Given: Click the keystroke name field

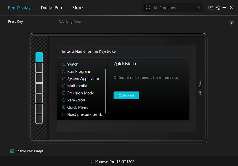Looking at the screenshot, I should 123,52.
